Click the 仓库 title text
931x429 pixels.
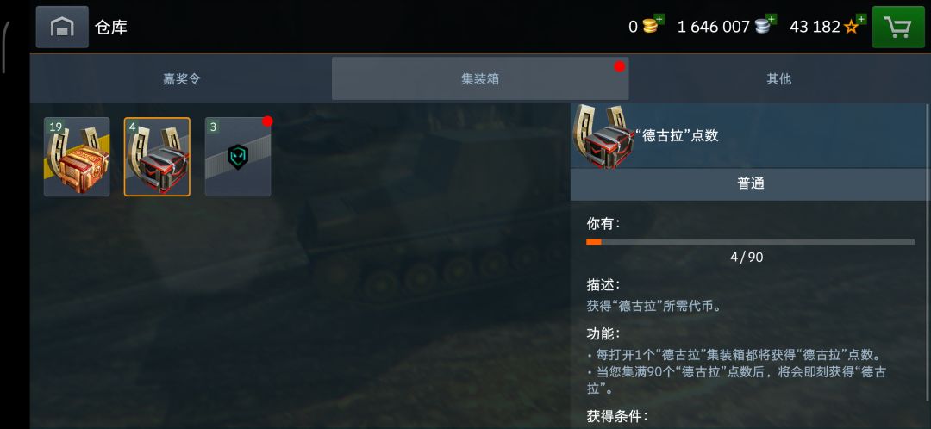tap(111, 27)
